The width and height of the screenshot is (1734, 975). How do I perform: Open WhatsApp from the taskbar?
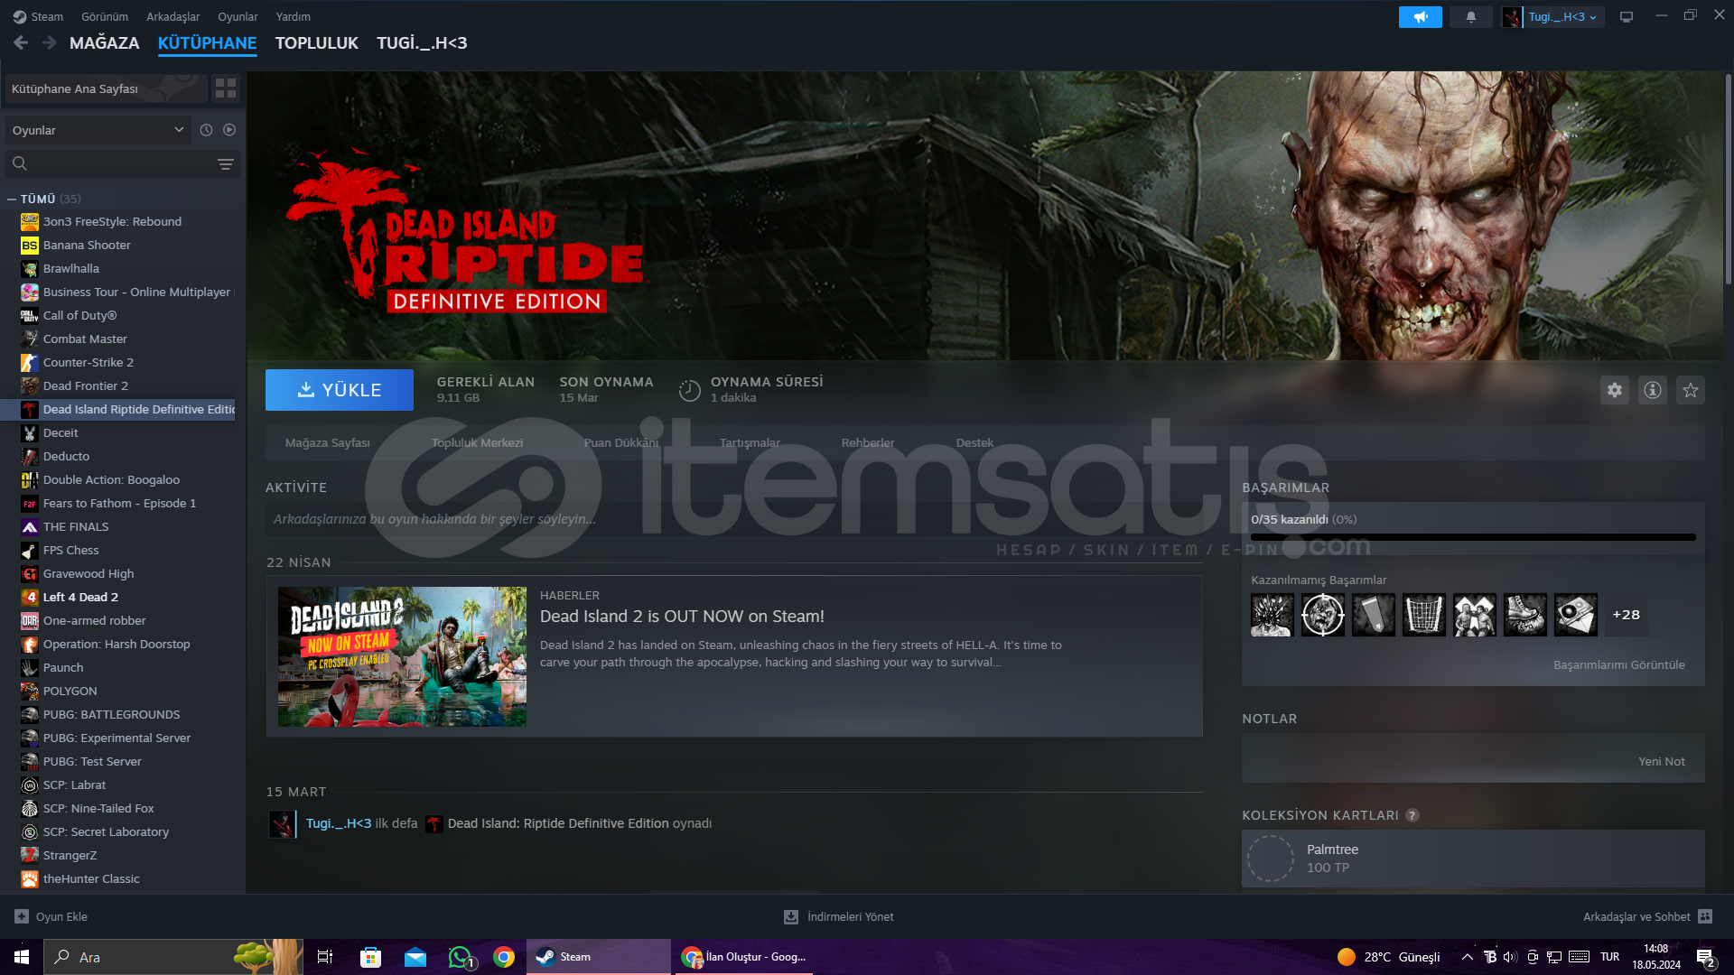(x=461, y=957)
